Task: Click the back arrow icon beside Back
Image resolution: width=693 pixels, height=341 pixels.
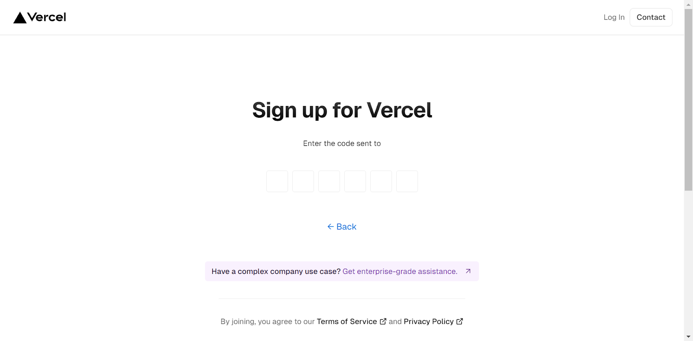Action: pyautogui.click(x=330, y=226)
